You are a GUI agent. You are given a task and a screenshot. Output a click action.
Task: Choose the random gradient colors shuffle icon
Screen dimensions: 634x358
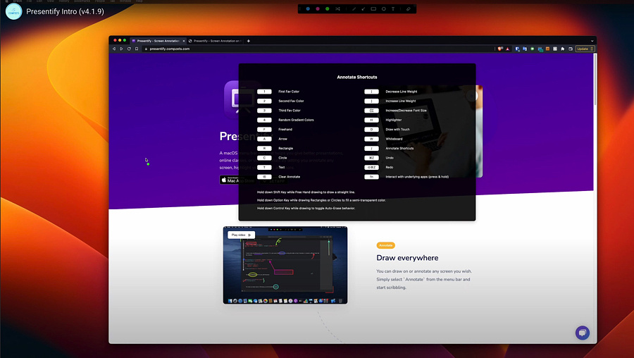(337, 9)
